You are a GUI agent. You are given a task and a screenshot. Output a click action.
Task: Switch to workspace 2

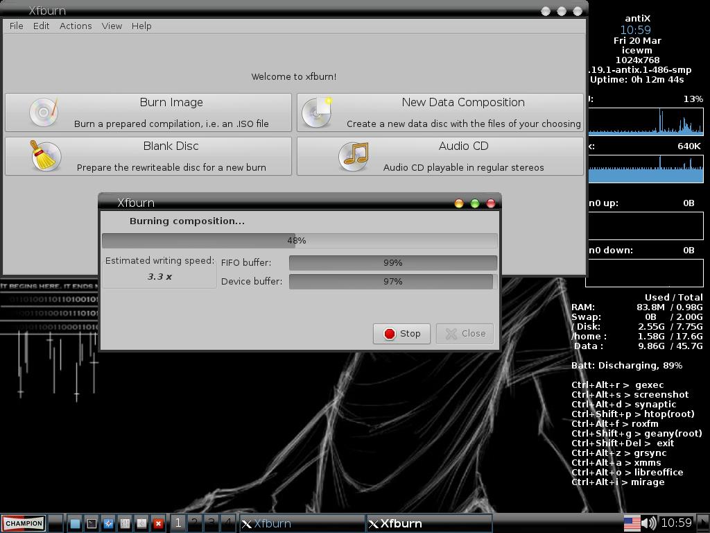pos(195,523)
